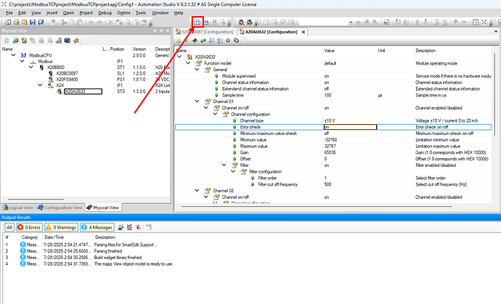Toggle the 0 Errors filter
This screenshot has height=304, width=501.
[29, 227]
